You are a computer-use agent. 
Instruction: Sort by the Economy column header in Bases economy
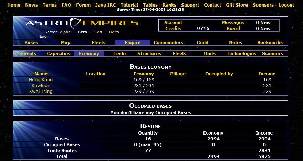click(x=144, y=74)
